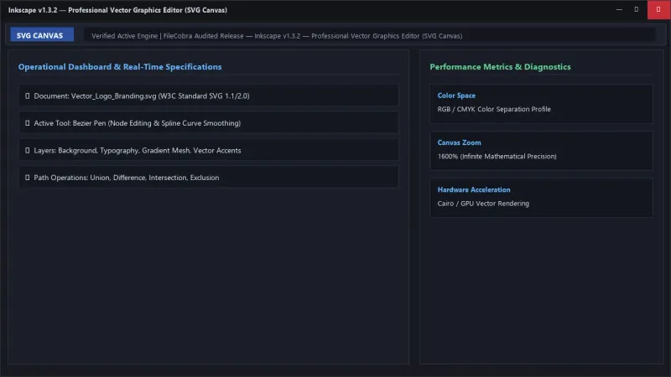
Task: Click the Verified Active Engine status bar text
Action: coord(277,36)
